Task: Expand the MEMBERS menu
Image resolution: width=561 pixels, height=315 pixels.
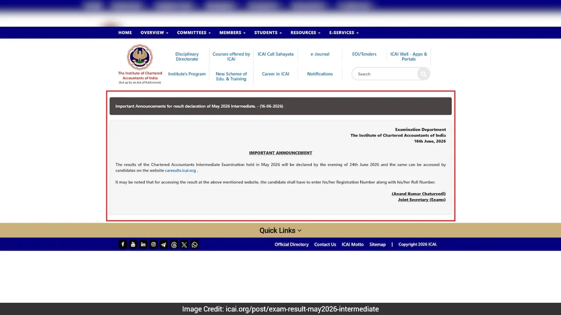Action: 232,33
